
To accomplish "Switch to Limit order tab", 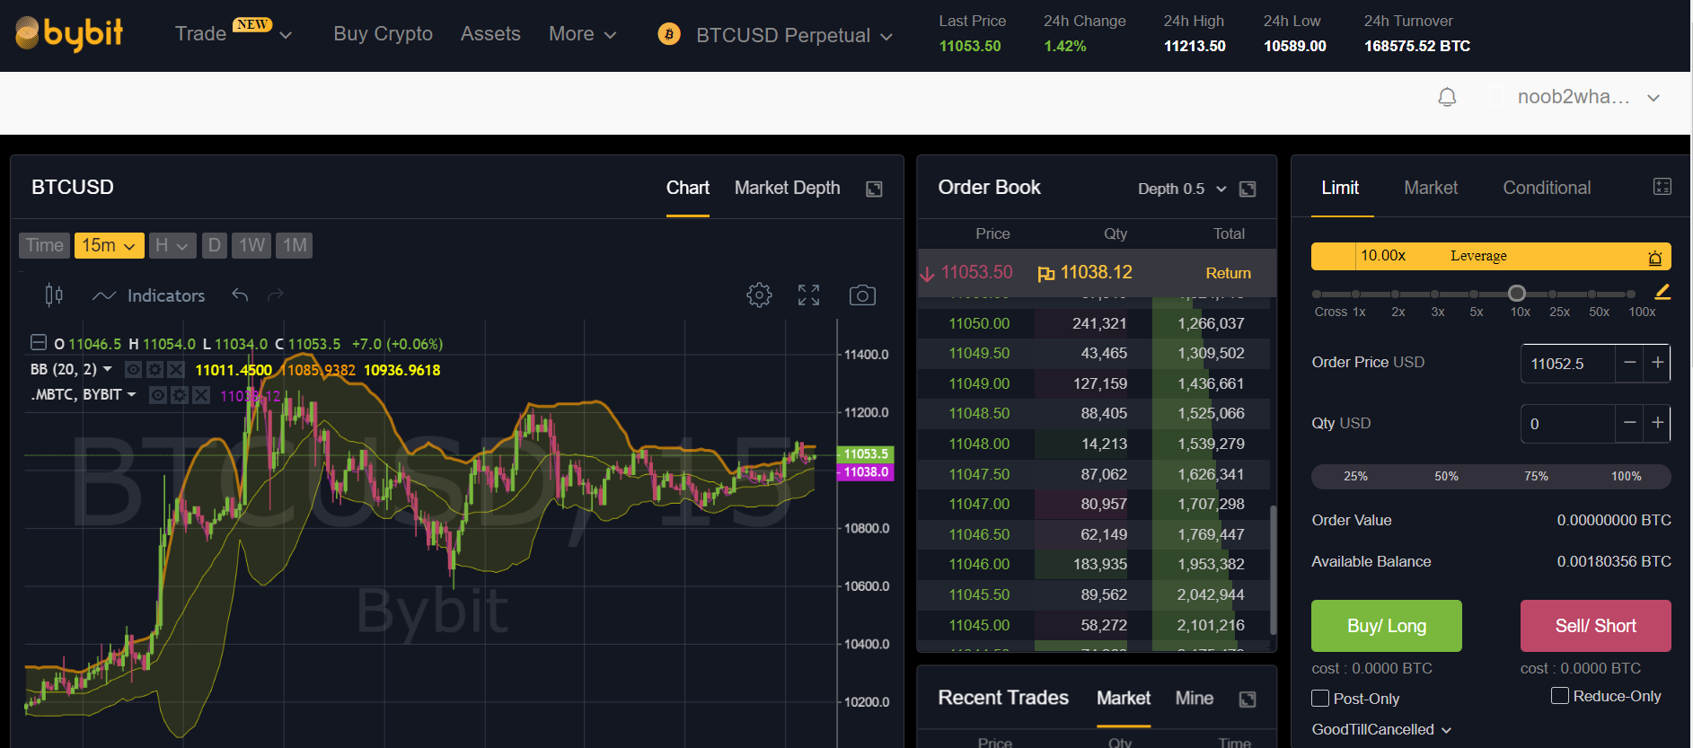I will click(1340, 188).
